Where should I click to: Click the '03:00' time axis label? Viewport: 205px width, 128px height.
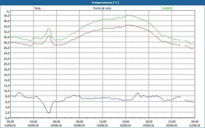[34, 122]
